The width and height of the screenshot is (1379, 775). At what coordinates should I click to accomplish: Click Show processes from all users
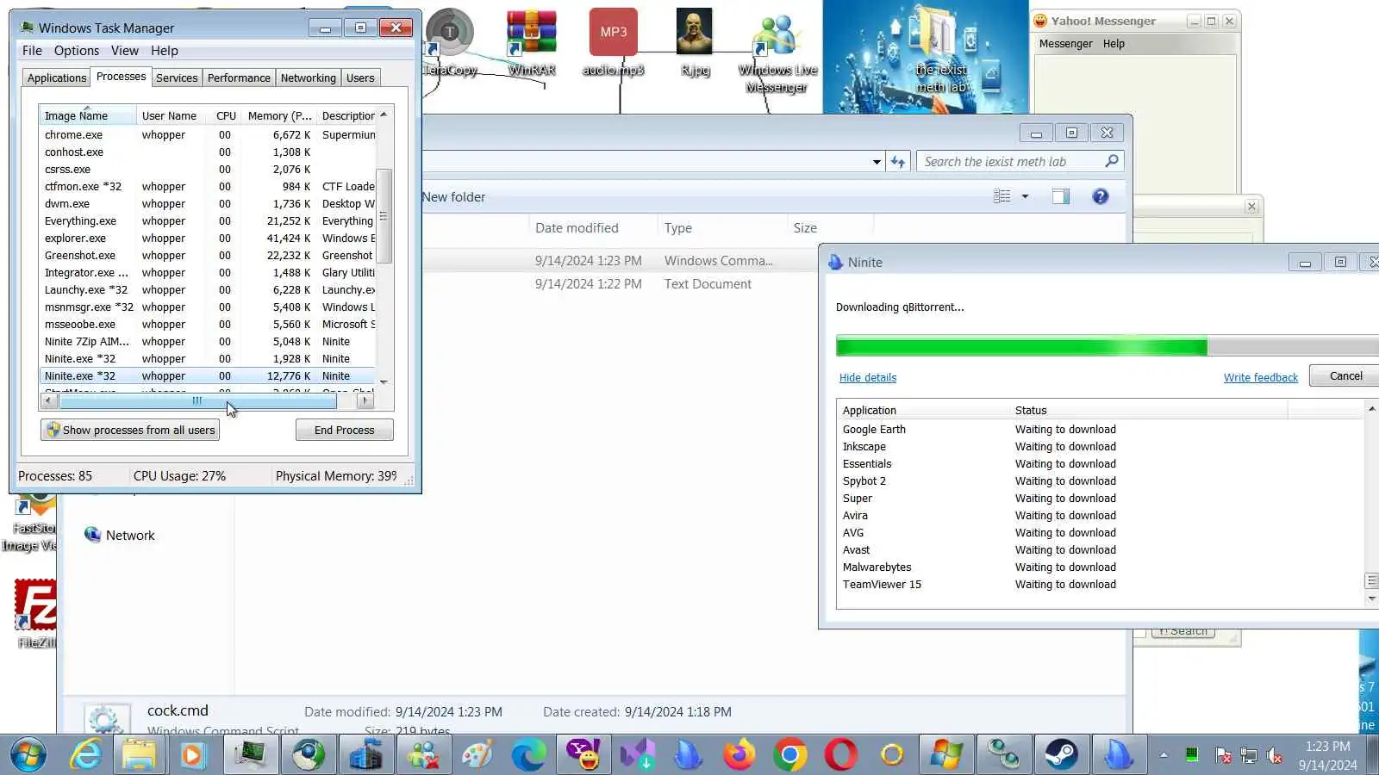click(130, 430)
